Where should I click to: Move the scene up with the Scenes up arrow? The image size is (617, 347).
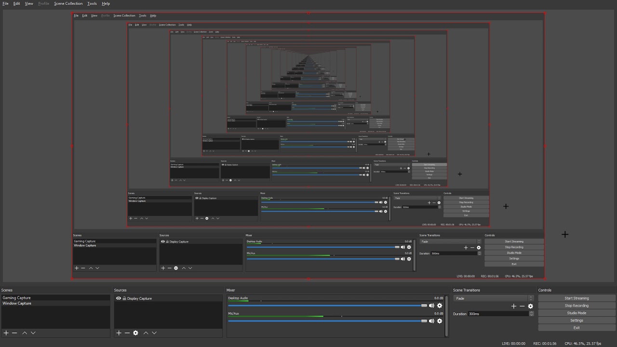(25, 333)
